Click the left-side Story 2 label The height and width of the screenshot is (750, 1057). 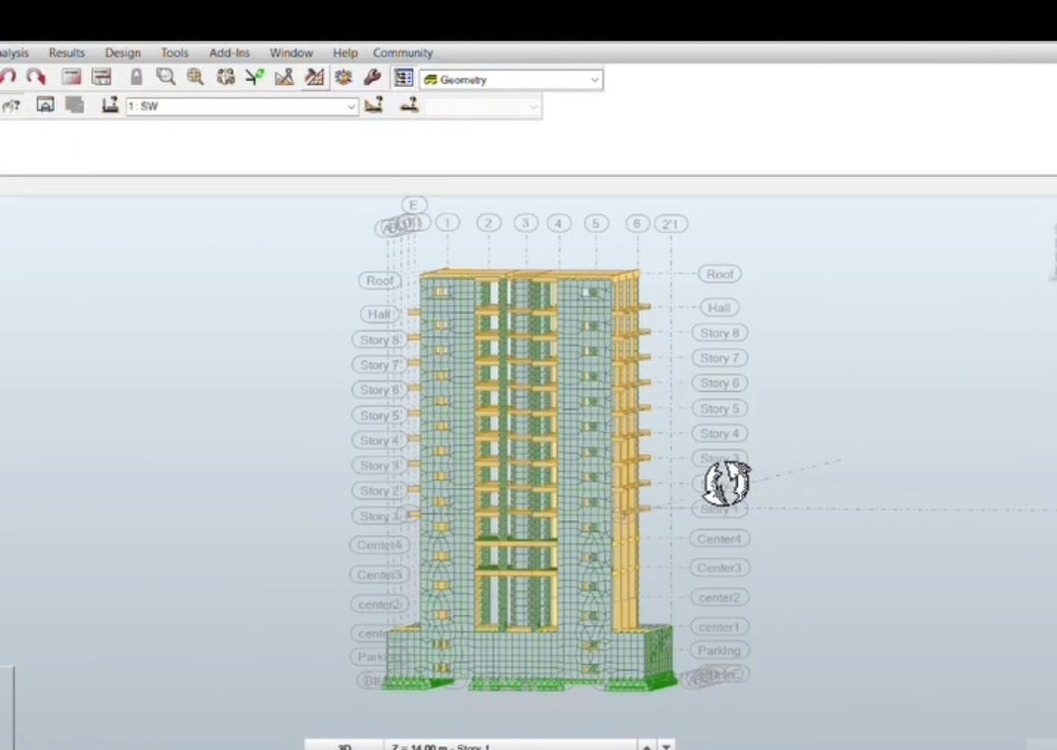click(x=378, y=491)
